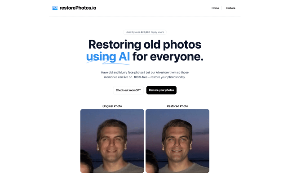The image size is (292, 180).
Task: Click the blue using AI text
Action: click(x=108, y=57)
